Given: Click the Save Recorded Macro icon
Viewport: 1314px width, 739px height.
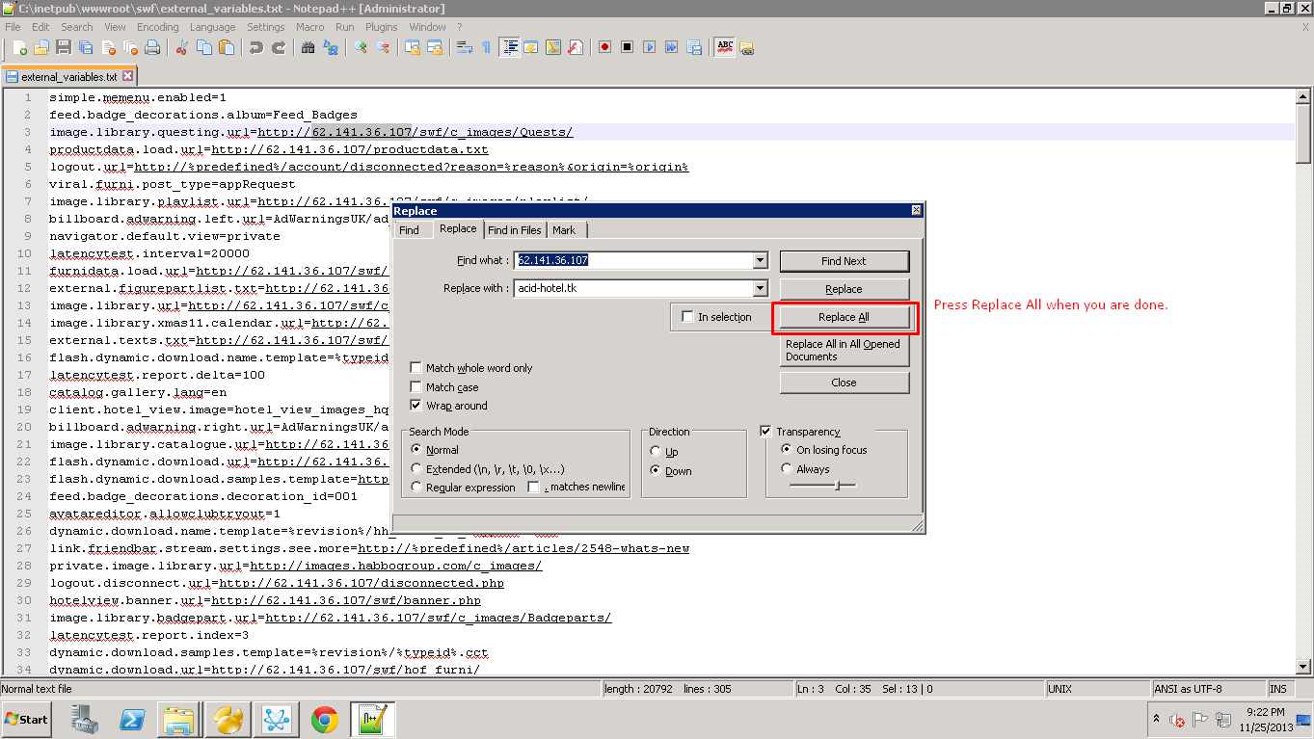Looking at the screenshot, I should (x=693, y=47).
